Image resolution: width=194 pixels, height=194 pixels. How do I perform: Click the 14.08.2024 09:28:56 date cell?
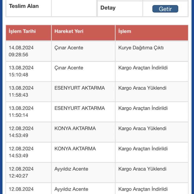pos(21,51)
